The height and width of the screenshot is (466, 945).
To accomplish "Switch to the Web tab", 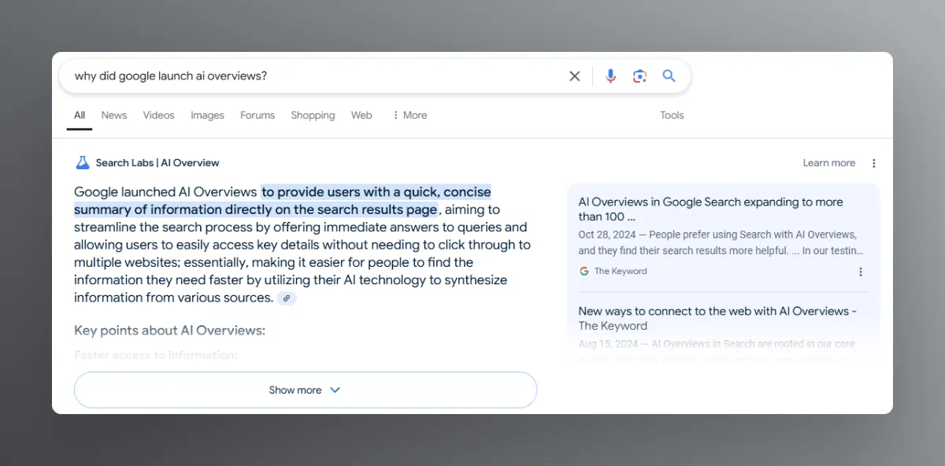I will click(361, 115).
